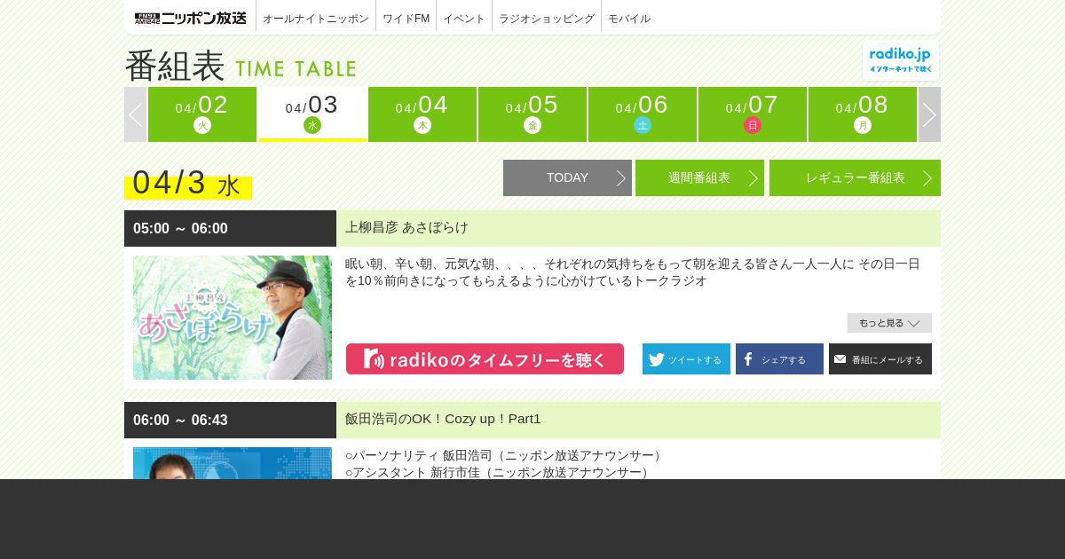Click the ニッポン放送 logo
Image resolution: width=1065 pixels, height=559 pixels.
point(190,18)
